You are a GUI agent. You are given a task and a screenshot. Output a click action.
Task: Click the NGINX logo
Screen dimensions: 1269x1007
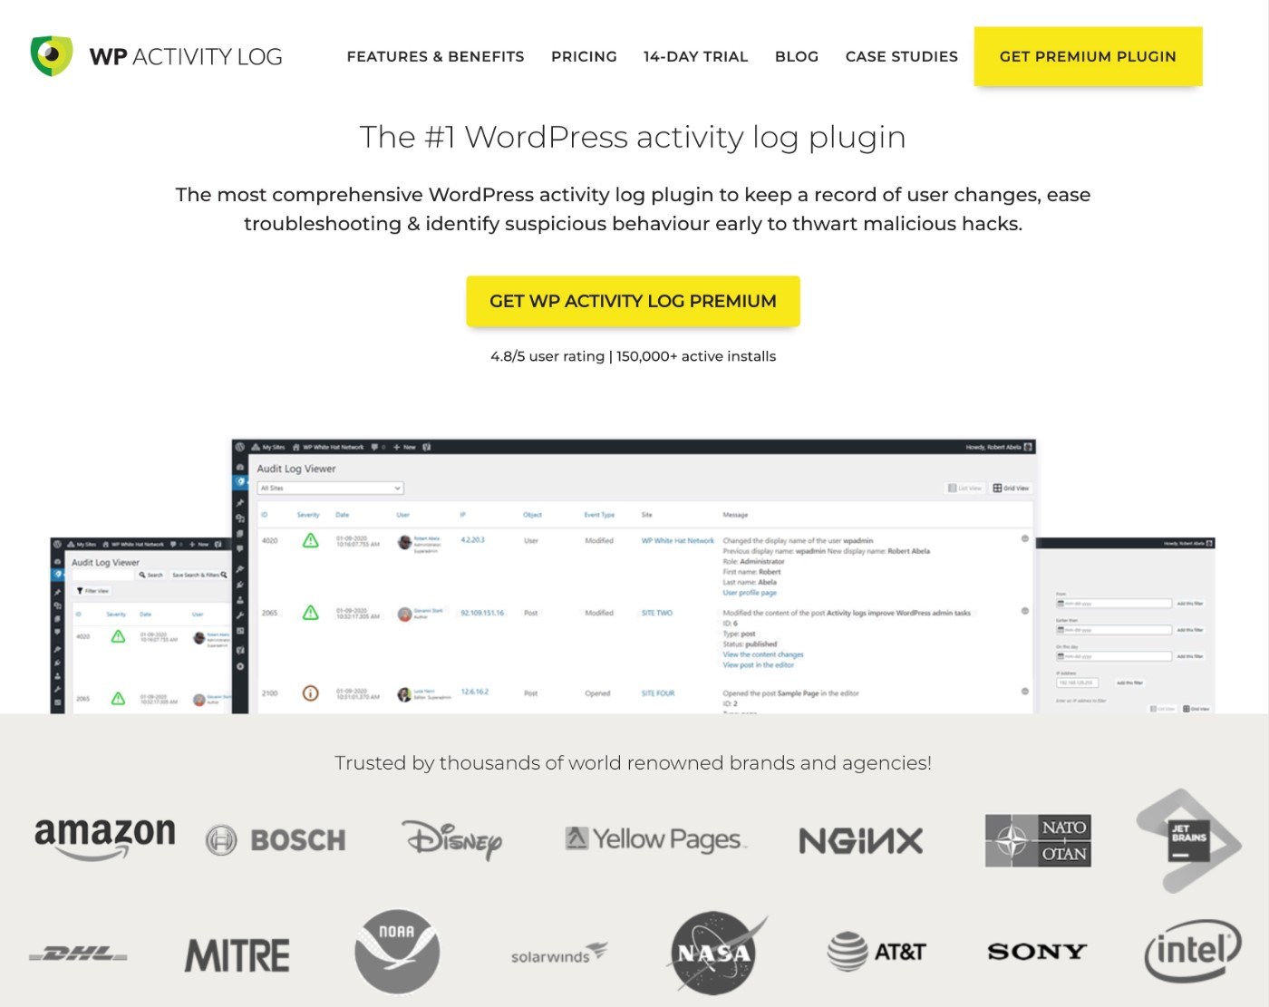tap(860, 841)
